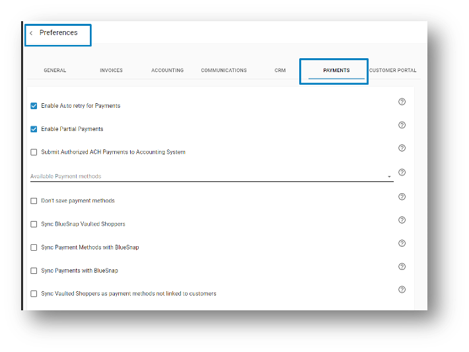The height and width of the screenshot is (352, 469).
Task: Expand Available Payment methods dropdown arrow
Action: tap(389, 177)
